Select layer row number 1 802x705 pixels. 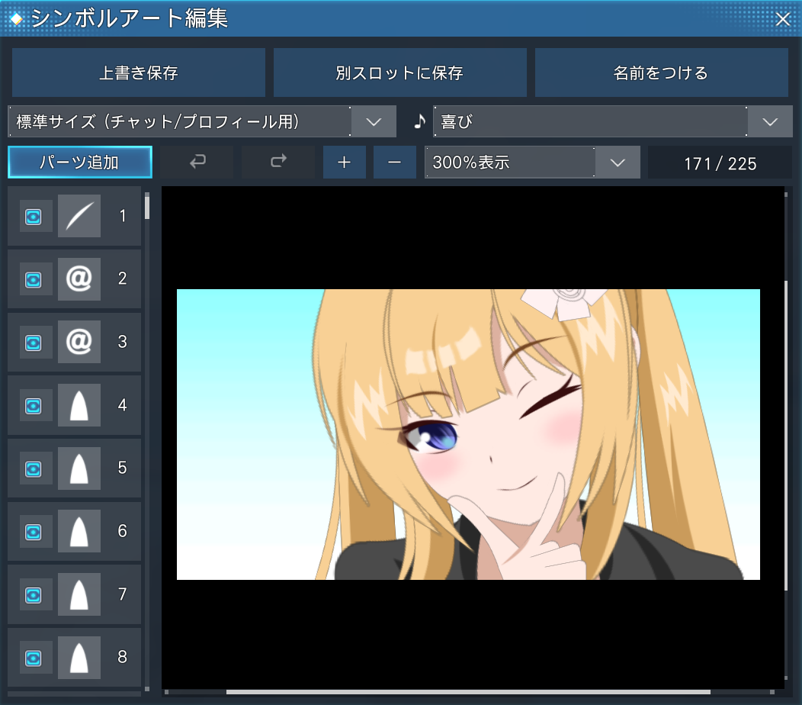pyautogui.click(x=74, y=216)
